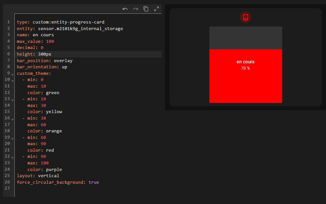
Task: Click the red hard disk icon
Action: 246,17
